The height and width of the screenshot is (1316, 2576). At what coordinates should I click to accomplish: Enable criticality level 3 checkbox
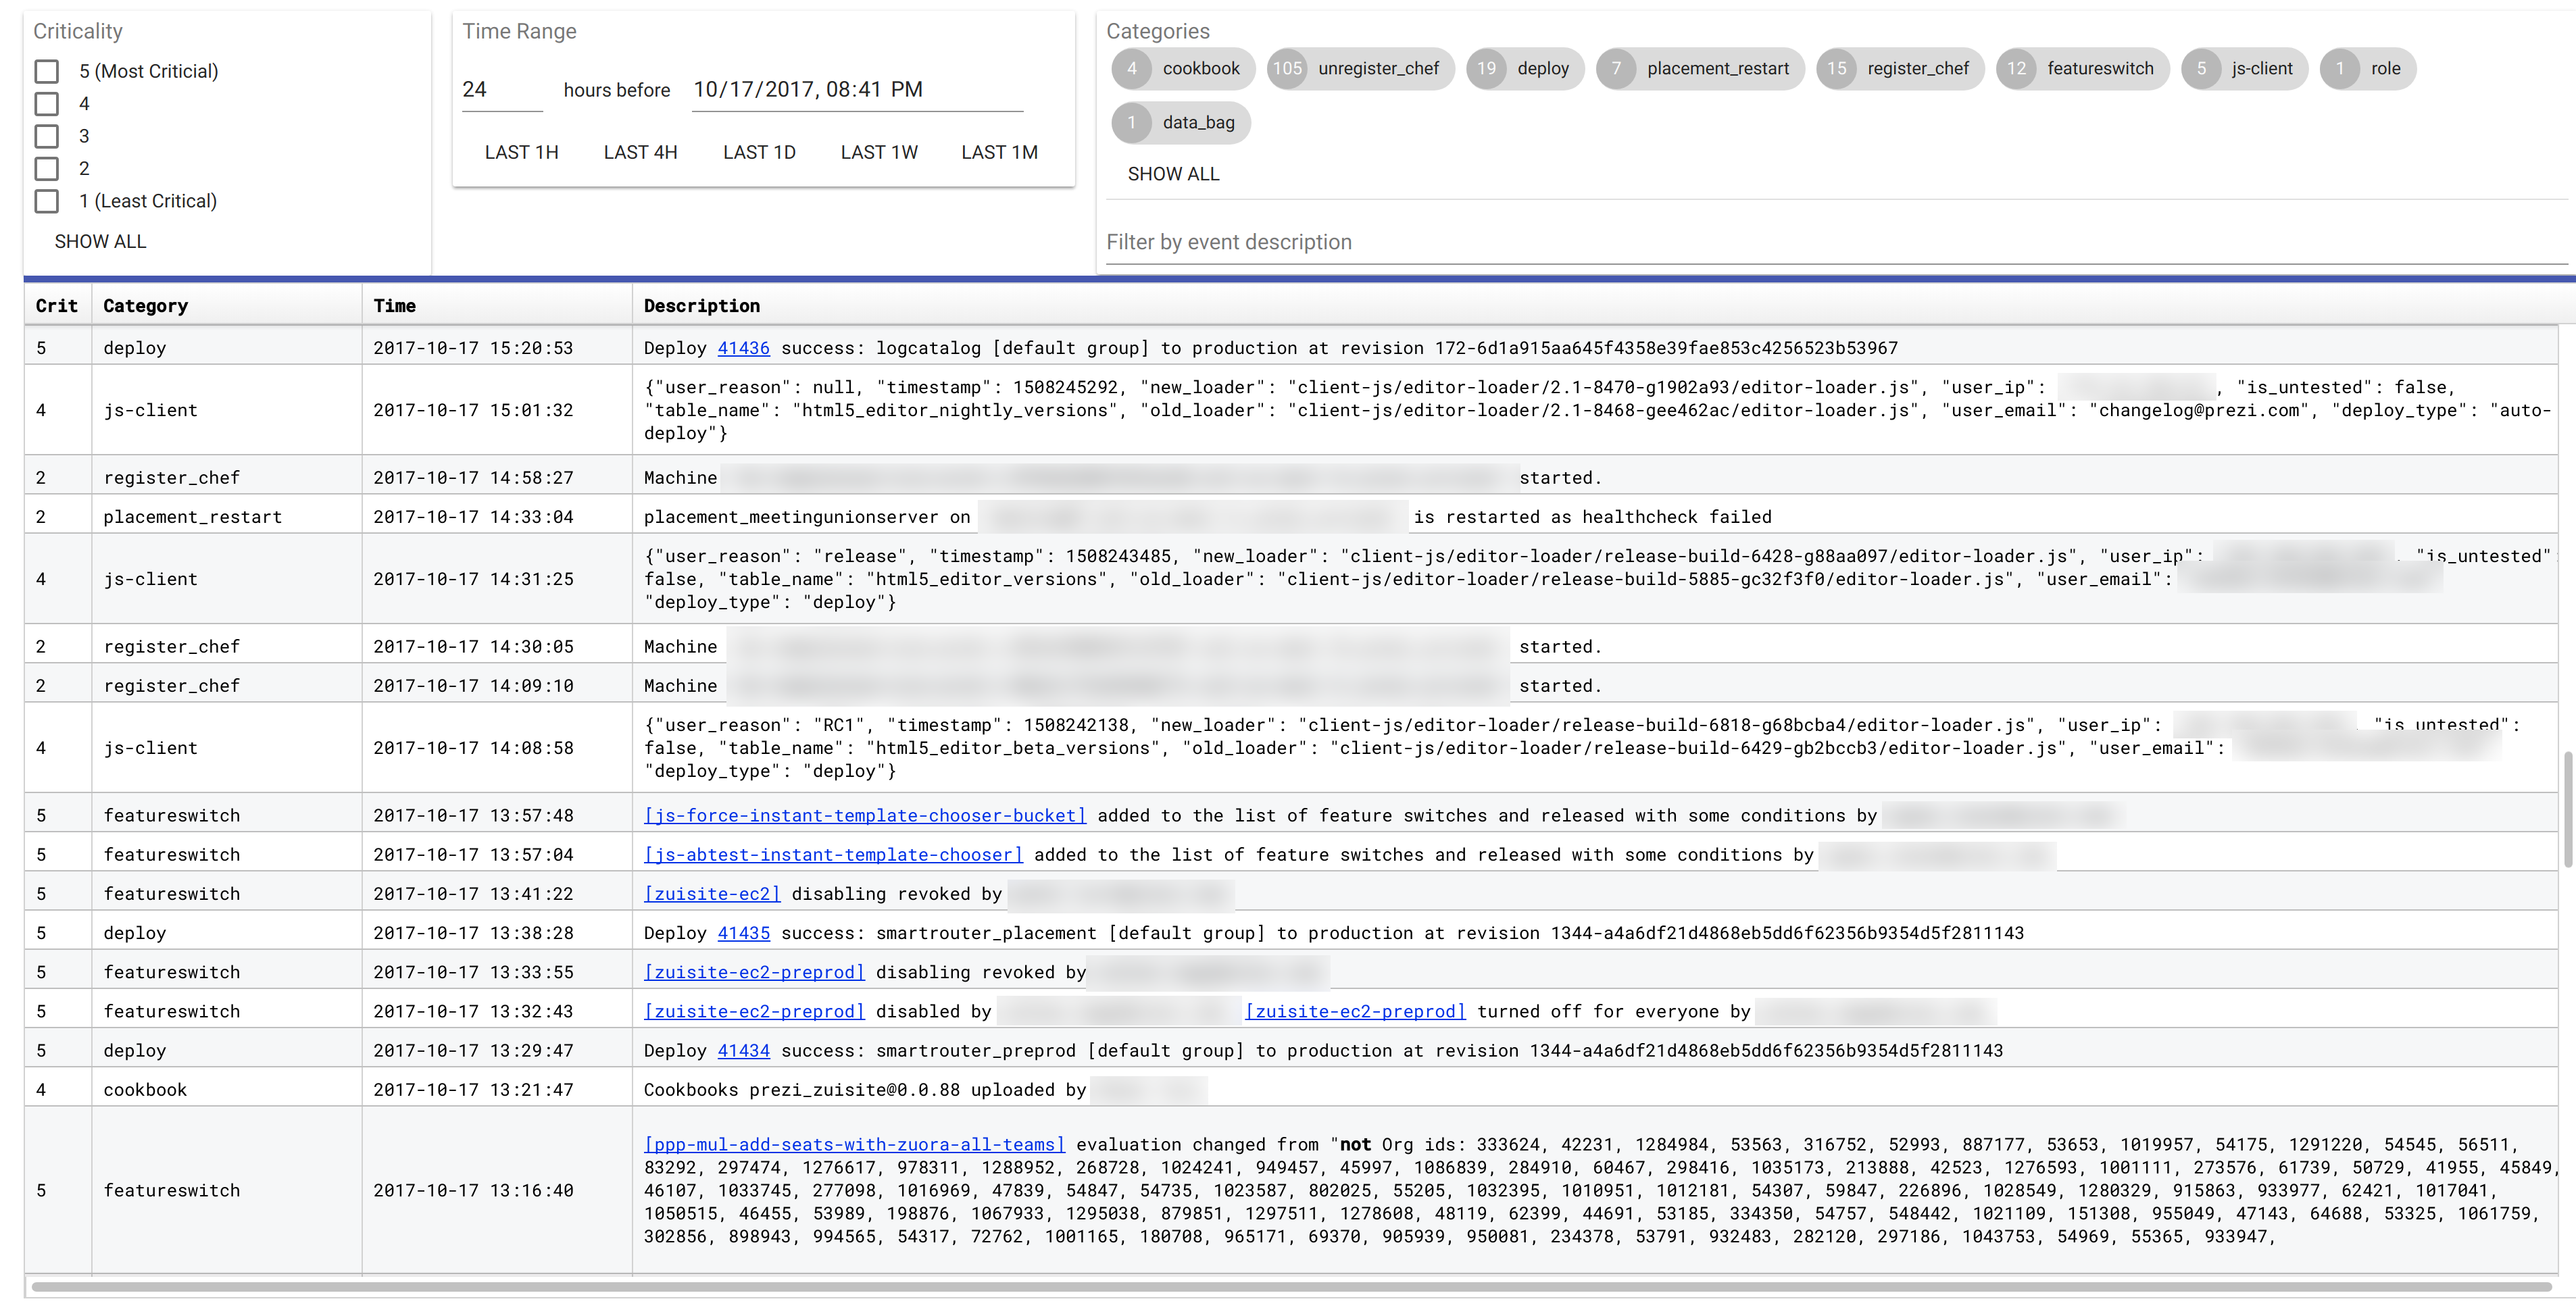[x=47, y=137]
